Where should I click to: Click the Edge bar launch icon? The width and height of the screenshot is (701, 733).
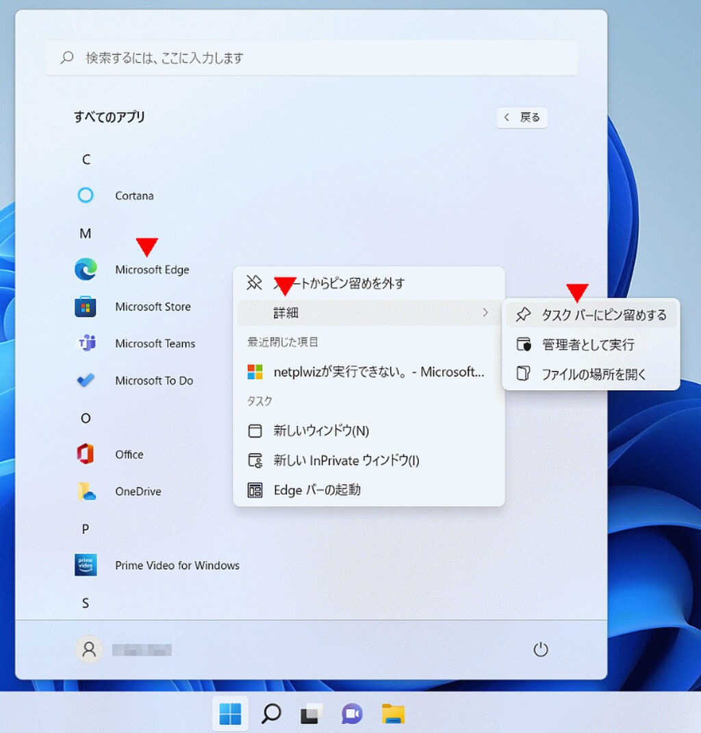(255, 490)
